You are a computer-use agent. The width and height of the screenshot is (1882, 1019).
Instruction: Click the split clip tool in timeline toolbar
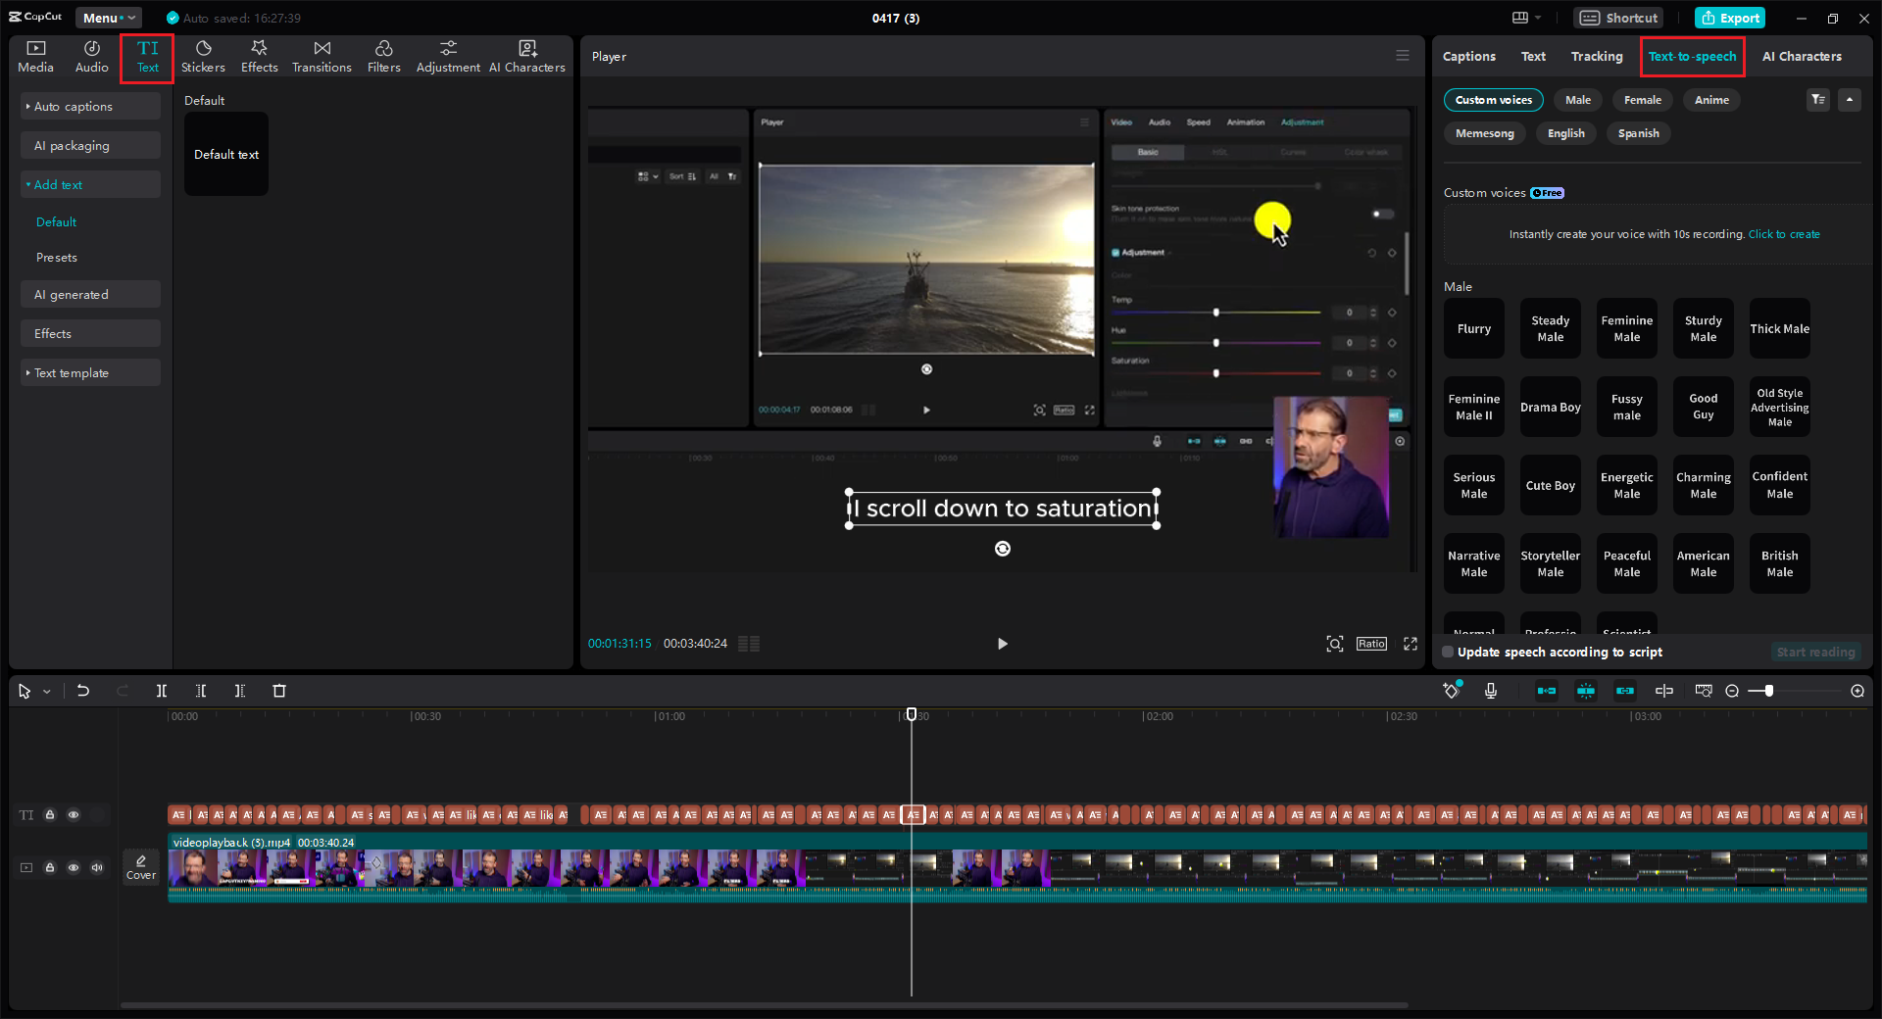click(162, 691)
